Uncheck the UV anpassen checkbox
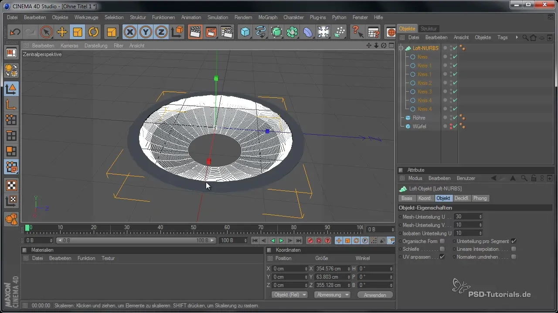 click(442, 257)
